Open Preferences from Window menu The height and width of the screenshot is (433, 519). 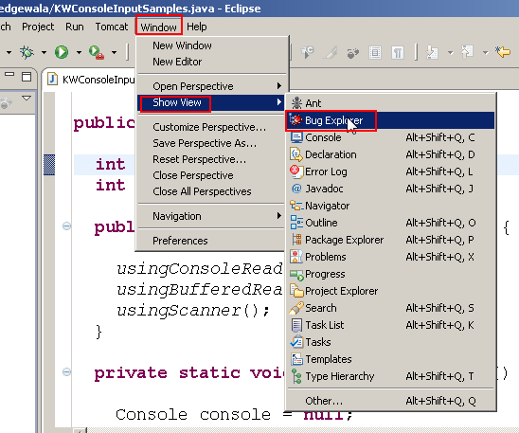tap(212, 241)
